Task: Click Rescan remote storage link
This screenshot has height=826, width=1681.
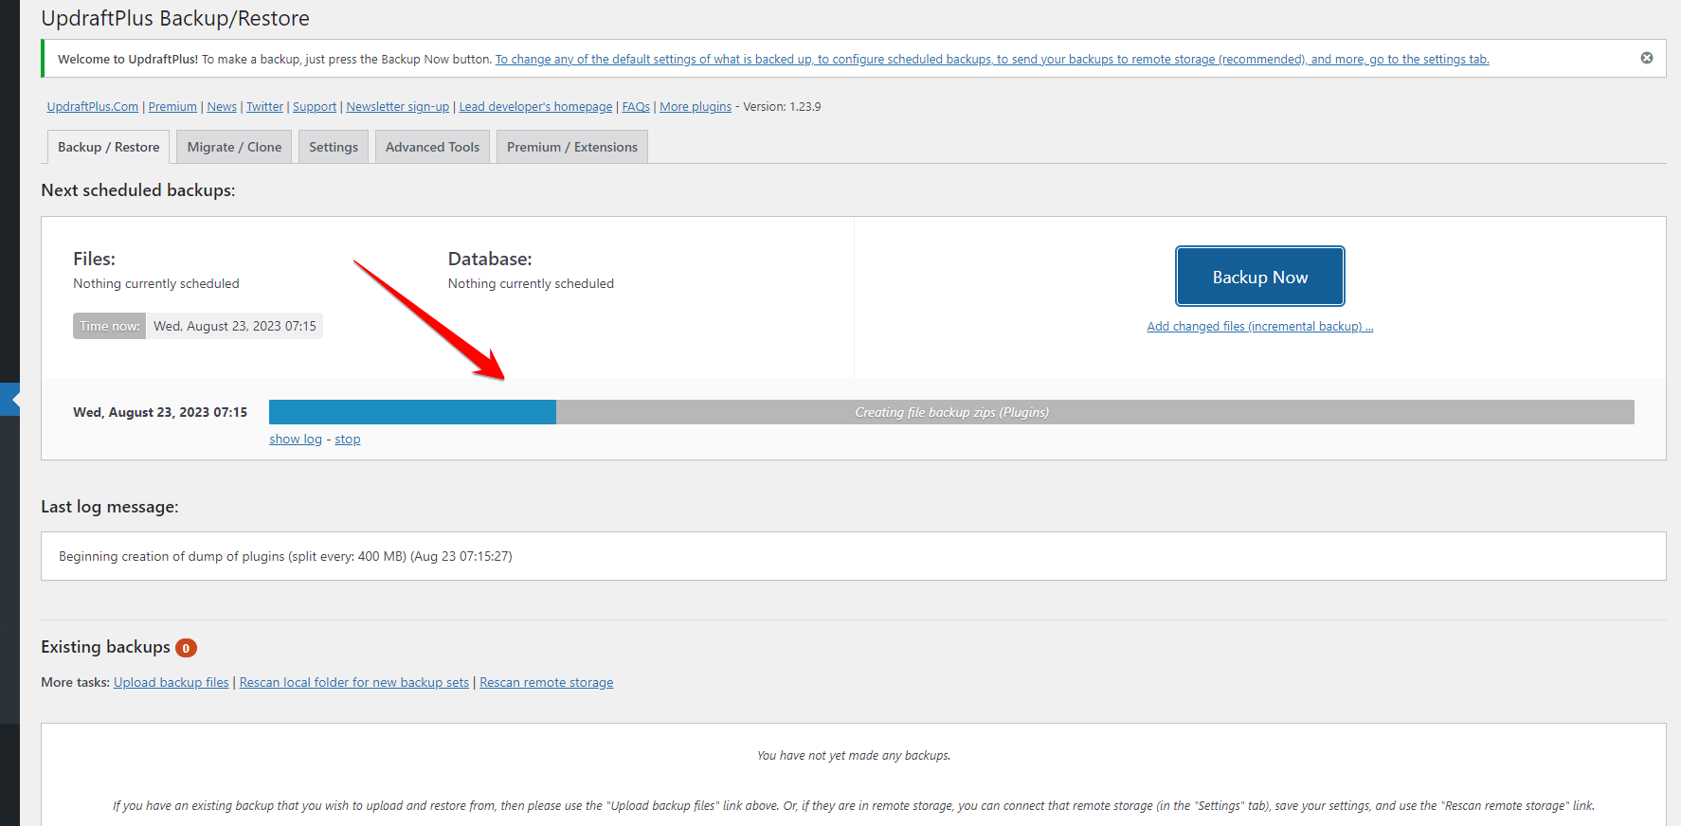Action: (546, 682)
